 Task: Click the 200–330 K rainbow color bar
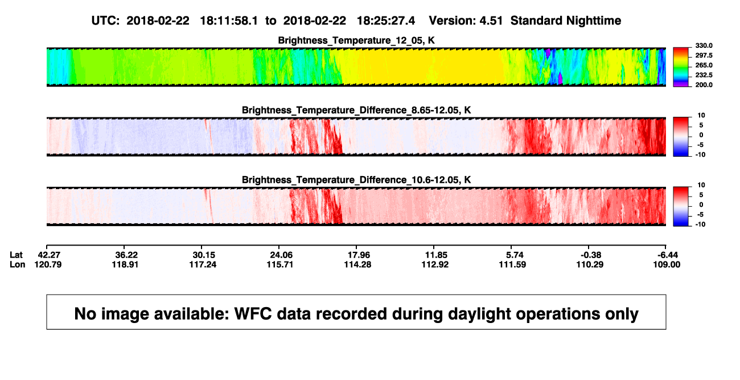(681, 67)
